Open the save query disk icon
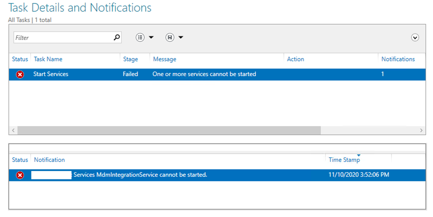 (170, 38)
